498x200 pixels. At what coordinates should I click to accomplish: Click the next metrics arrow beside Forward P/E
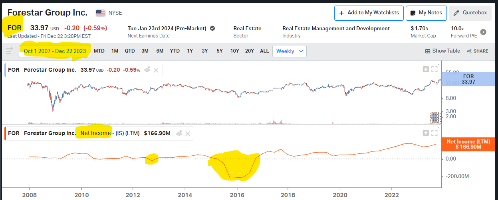tap(483, 32)
